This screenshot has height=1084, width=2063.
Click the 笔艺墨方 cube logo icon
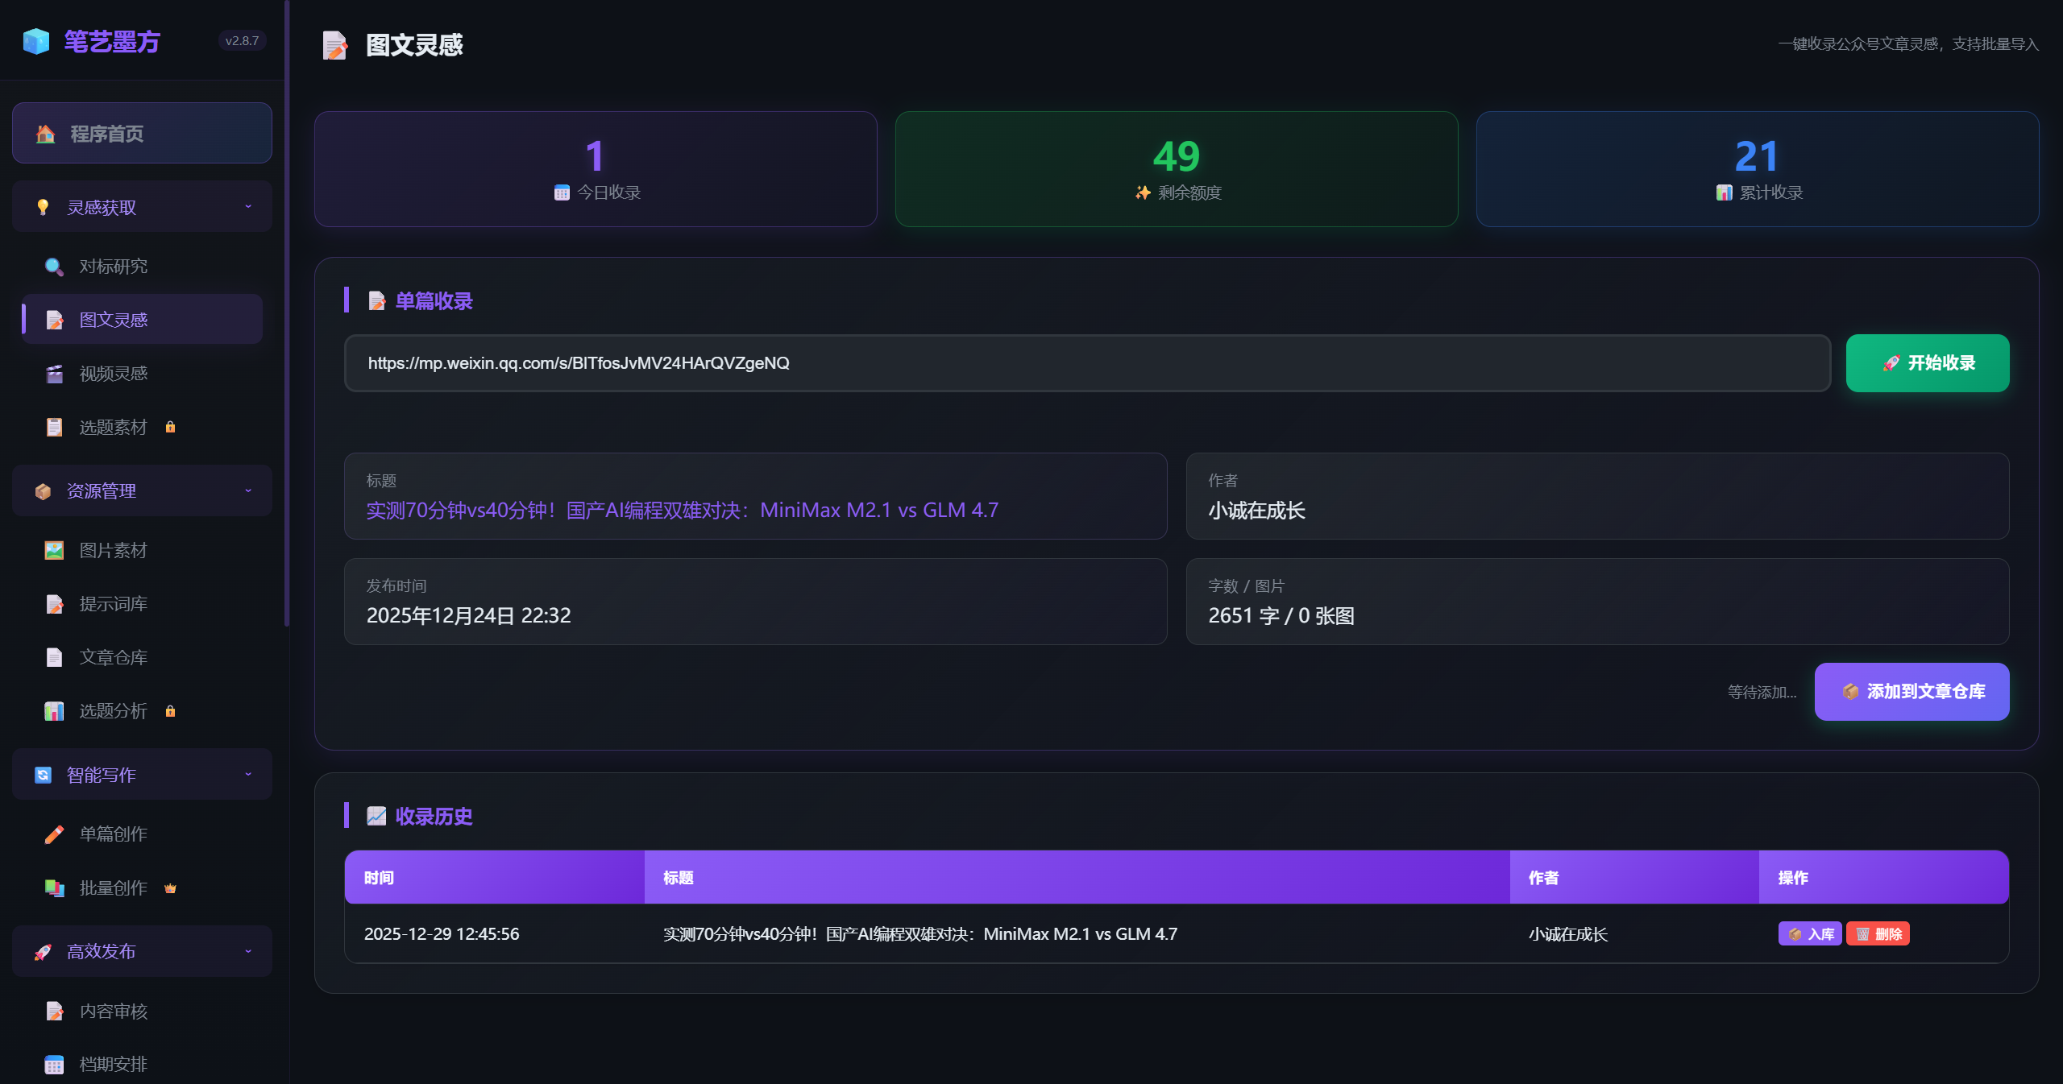coord(36,41)
